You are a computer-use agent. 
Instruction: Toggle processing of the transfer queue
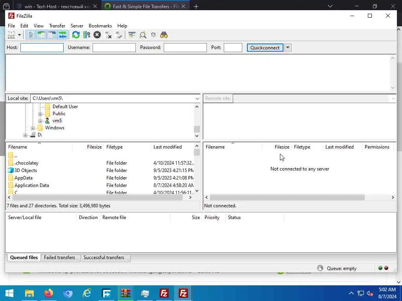pyautogui.click(x=87, y=35)
